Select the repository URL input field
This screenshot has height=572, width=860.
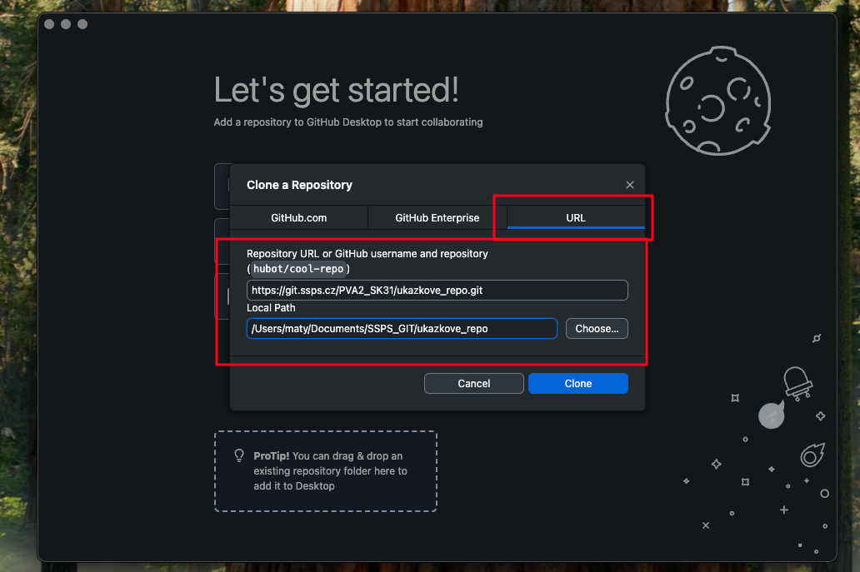437,290
